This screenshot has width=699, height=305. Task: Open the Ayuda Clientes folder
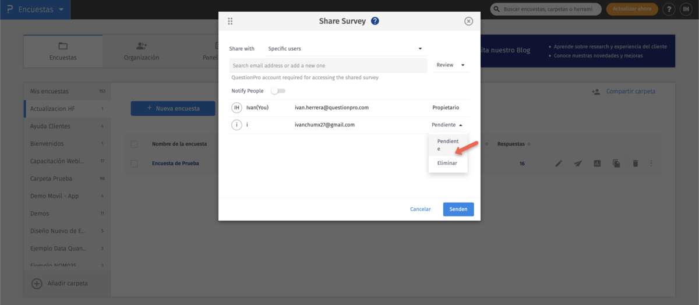point(67,126)
